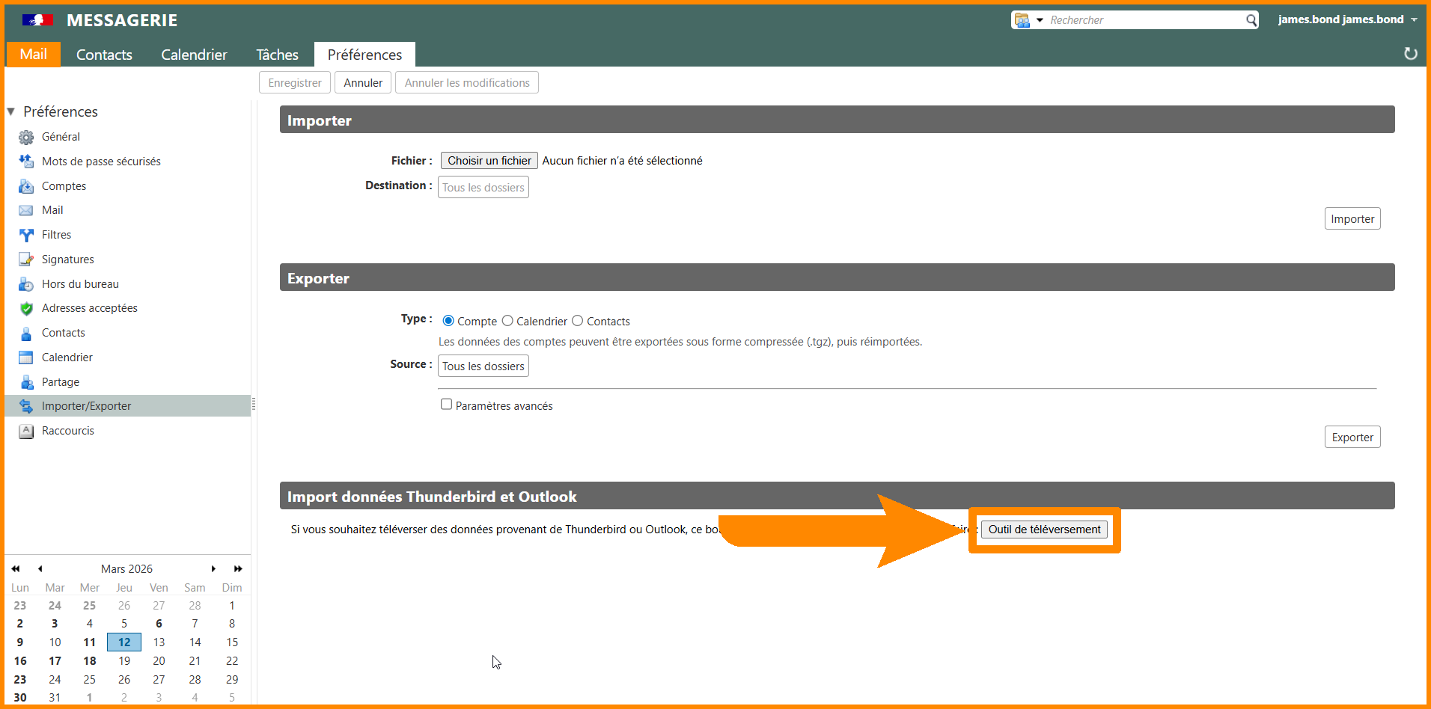Switch to the Calendrier tab

[194, 55]
